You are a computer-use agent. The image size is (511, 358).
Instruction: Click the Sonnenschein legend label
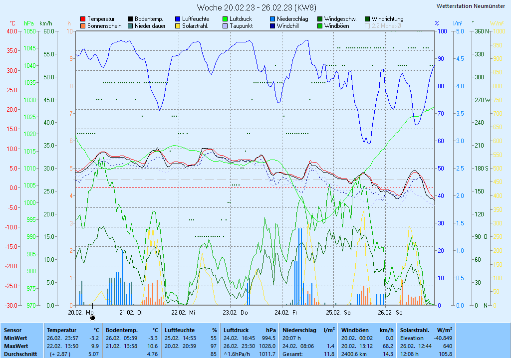tap(104, 26)
